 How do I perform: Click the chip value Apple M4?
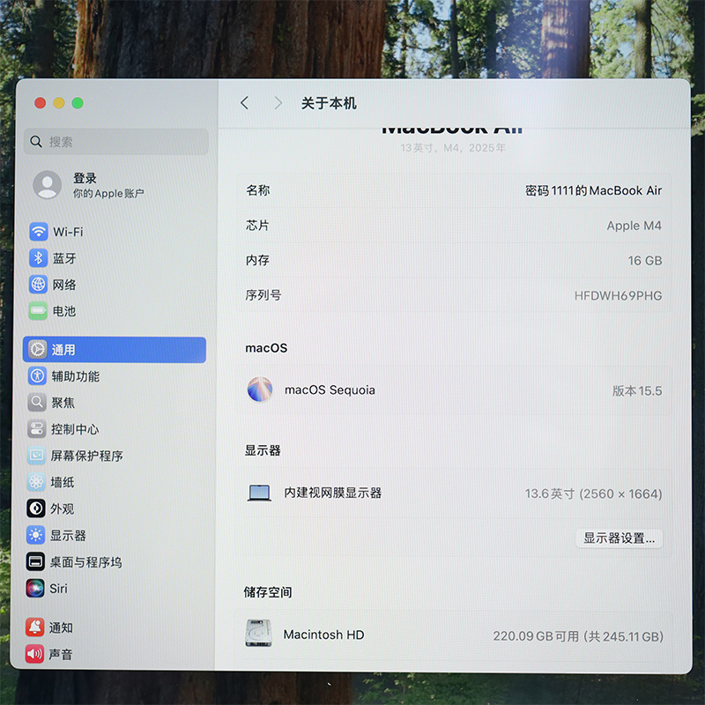(x=634, y=226)
